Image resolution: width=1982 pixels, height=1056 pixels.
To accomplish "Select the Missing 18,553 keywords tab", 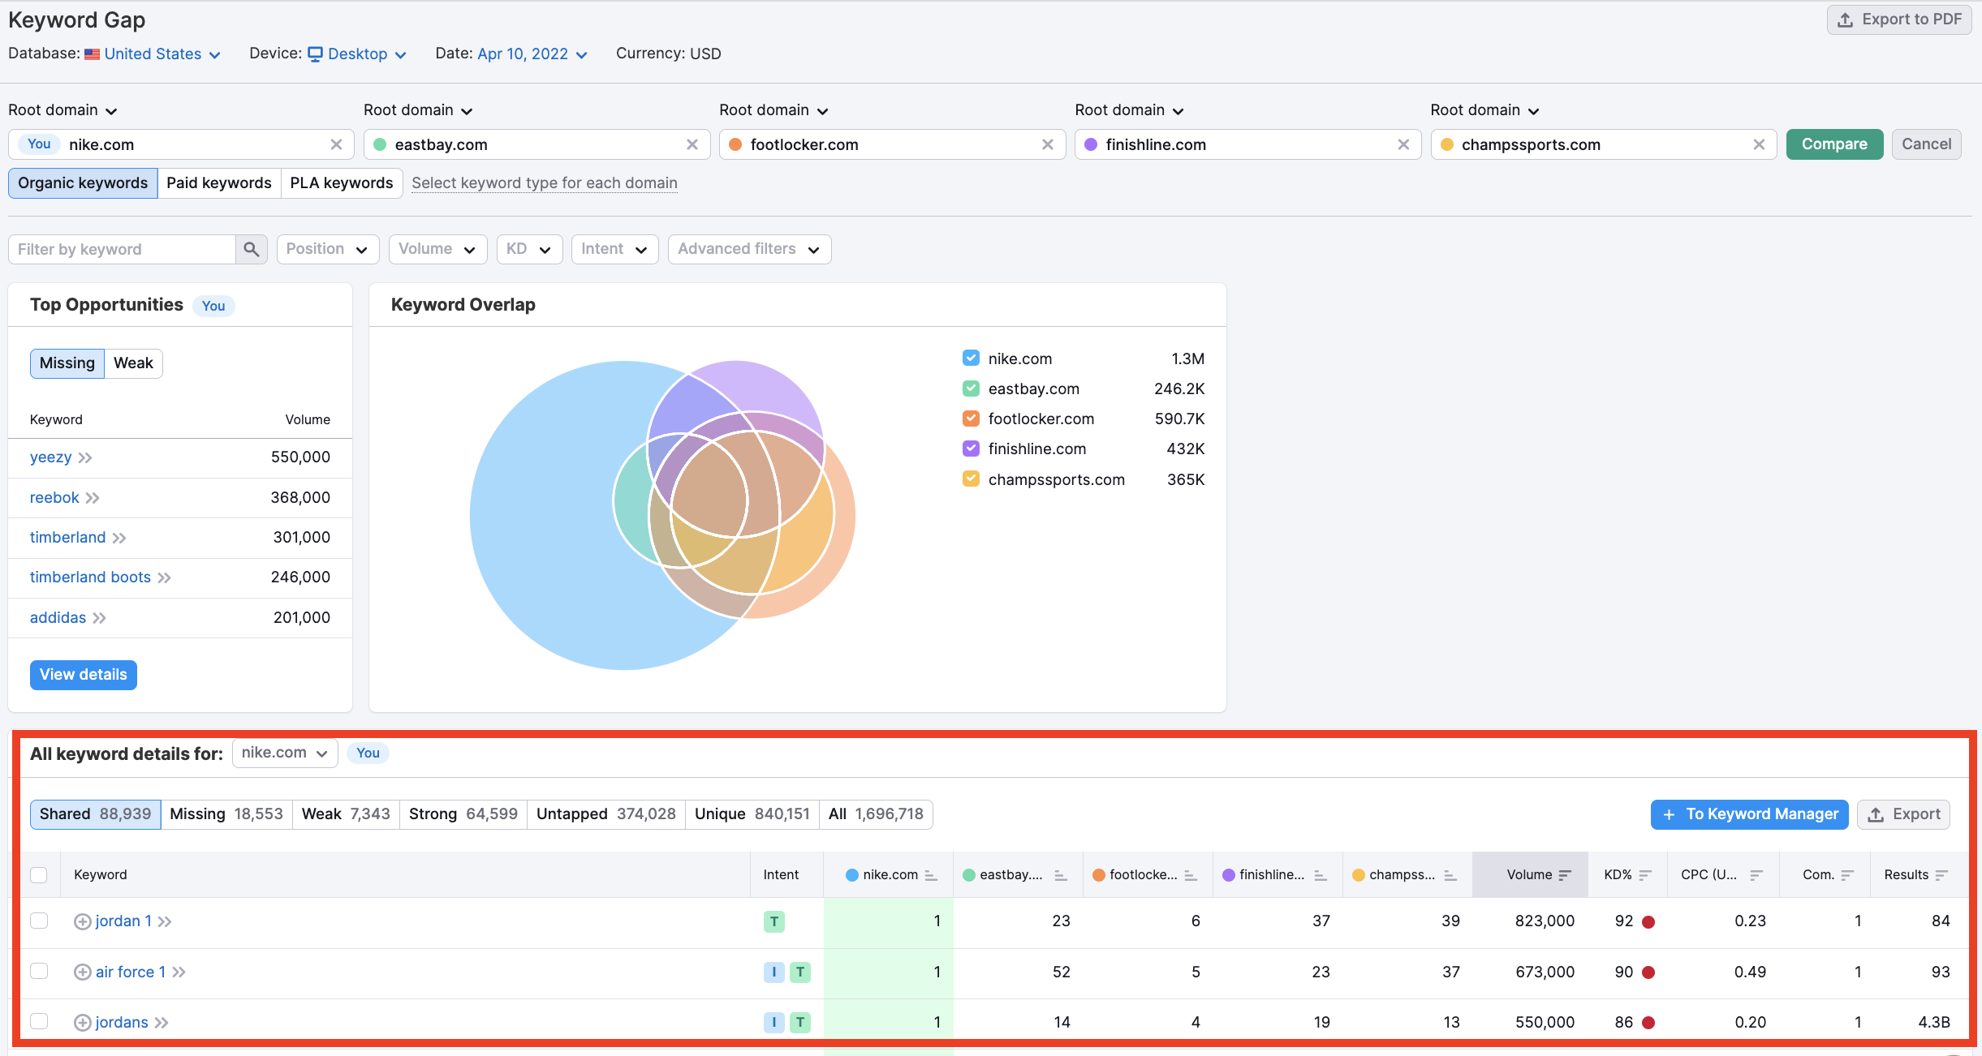I will pos(226,814).
